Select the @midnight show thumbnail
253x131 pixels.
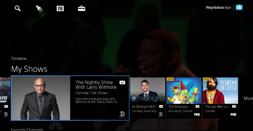tap(147, 90)
